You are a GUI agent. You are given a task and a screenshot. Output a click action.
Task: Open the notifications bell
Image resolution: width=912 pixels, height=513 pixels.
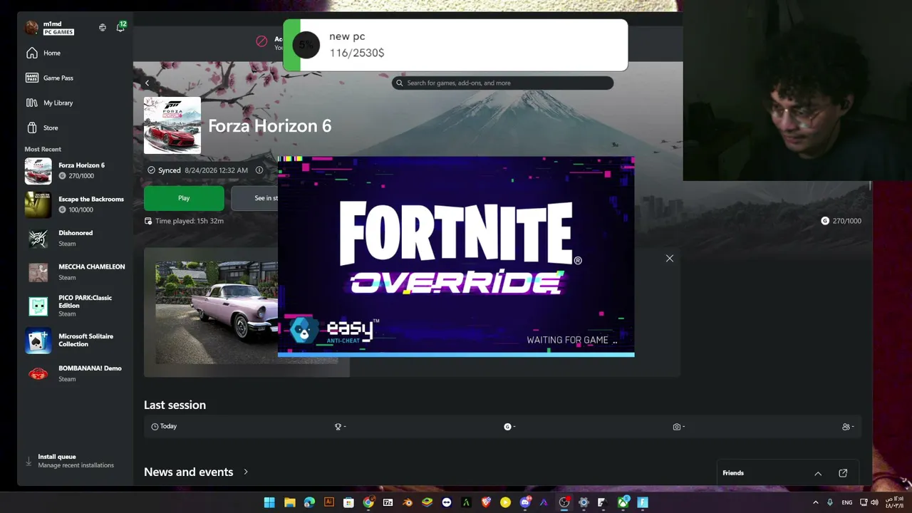point(120,27)
